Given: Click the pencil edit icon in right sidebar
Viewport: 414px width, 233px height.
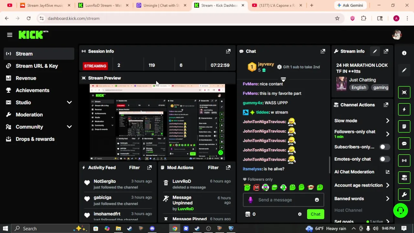Looking at the screenshot, I should 404,70.
